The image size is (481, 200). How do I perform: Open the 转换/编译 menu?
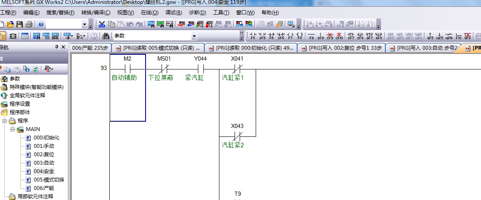95,13
